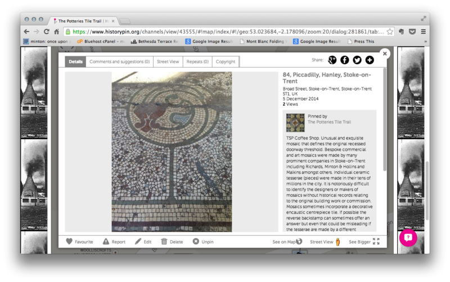The height and width of the screenshot is (282, 450).
Task: Share the pin on Facebook
Action: click(344, 60)
